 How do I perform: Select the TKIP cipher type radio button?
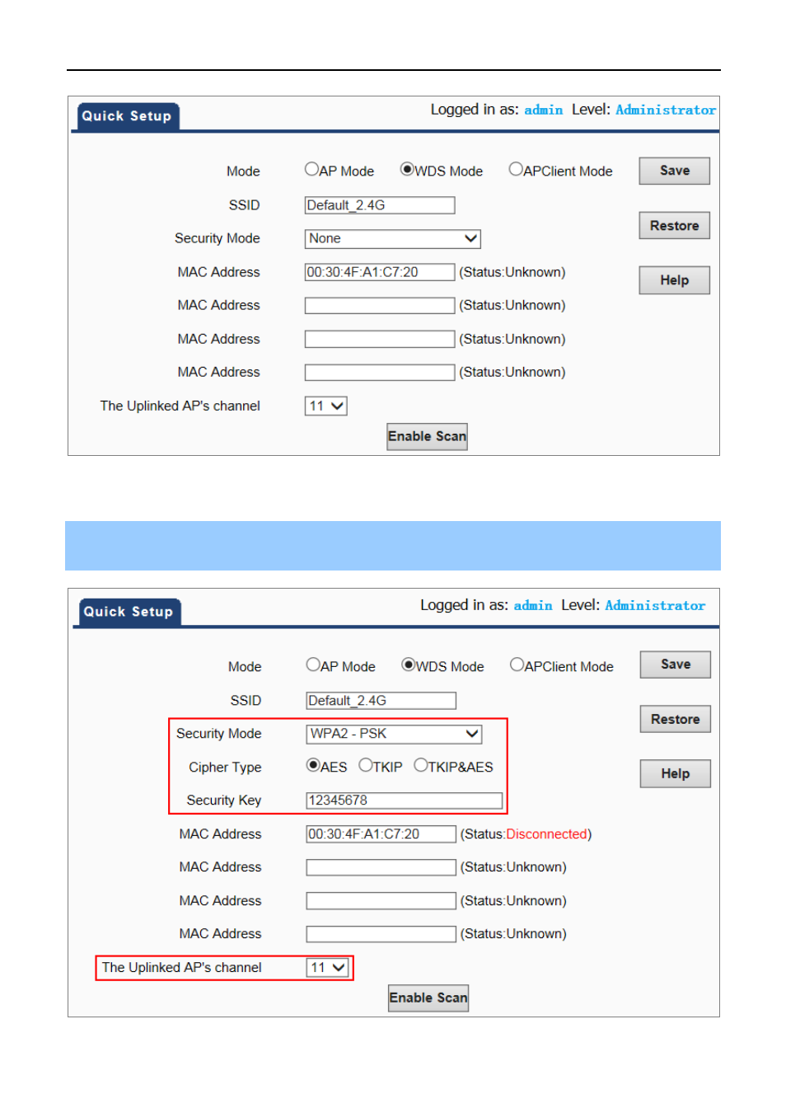pos(366,765)
